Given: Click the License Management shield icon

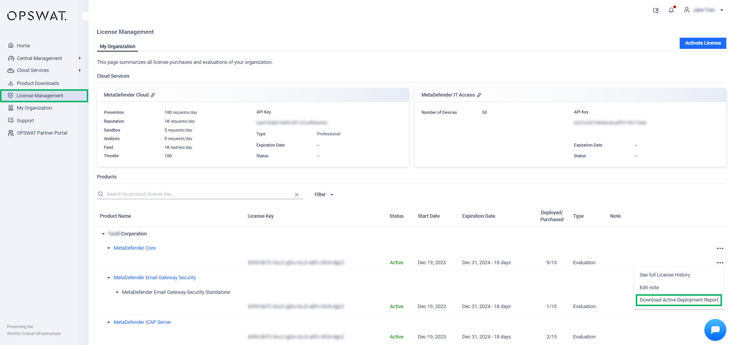Looking at the screenshot, I should point(10,95).
